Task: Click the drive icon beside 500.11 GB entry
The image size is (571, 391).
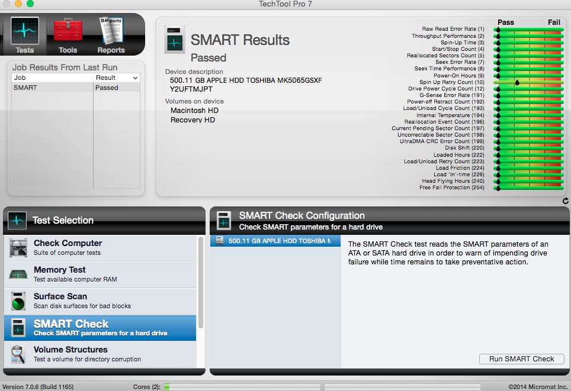Action: click(x=220, y=241)
